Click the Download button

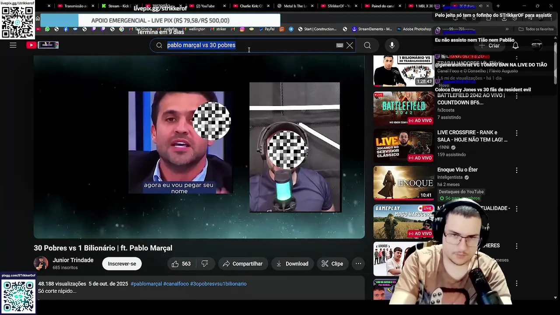point(292,264)
